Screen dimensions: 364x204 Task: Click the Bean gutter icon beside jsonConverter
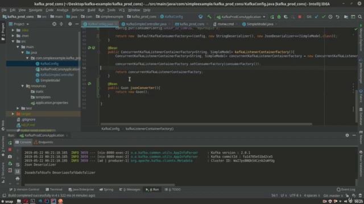point(89,84)
